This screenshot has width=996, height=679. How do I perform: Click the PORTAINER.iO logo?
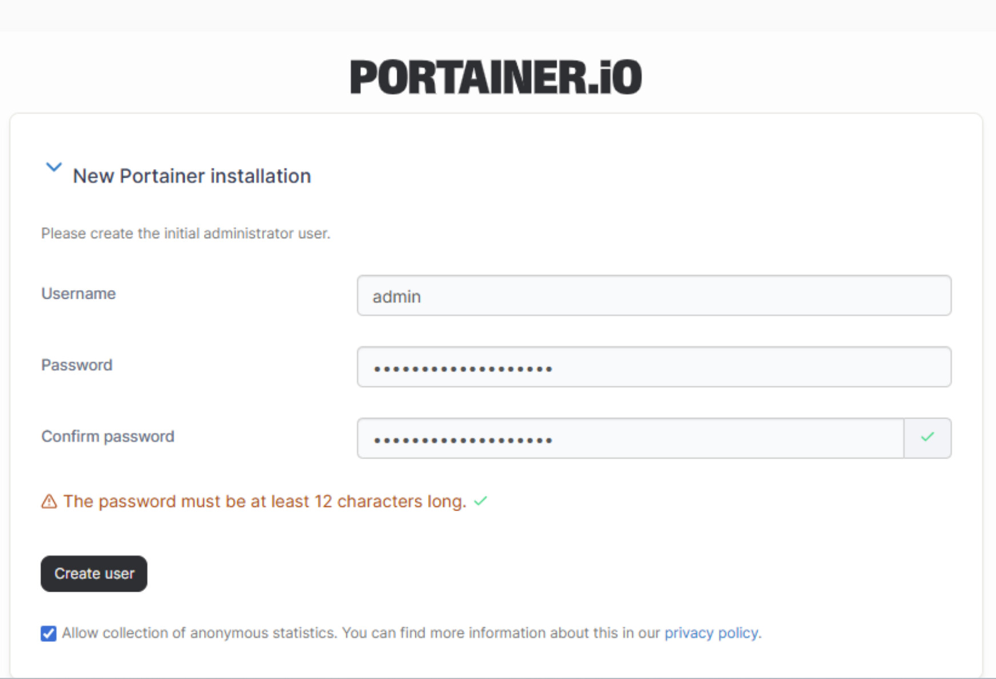495,77
